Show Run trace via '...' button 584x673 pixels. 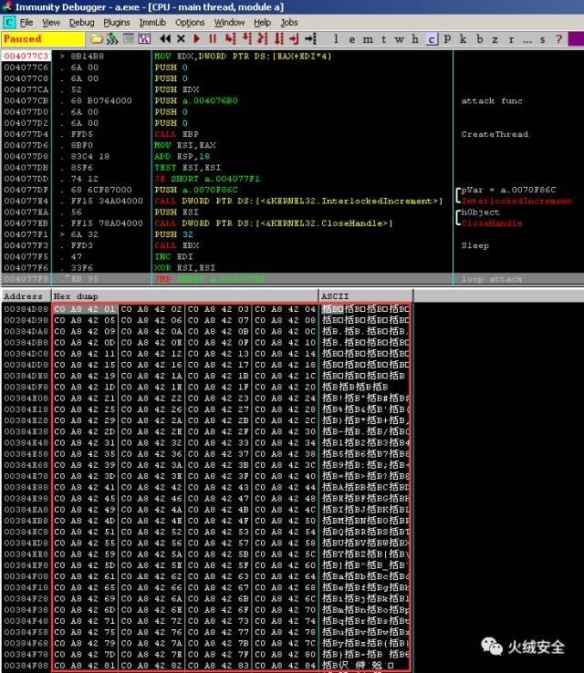pos(527,39)
